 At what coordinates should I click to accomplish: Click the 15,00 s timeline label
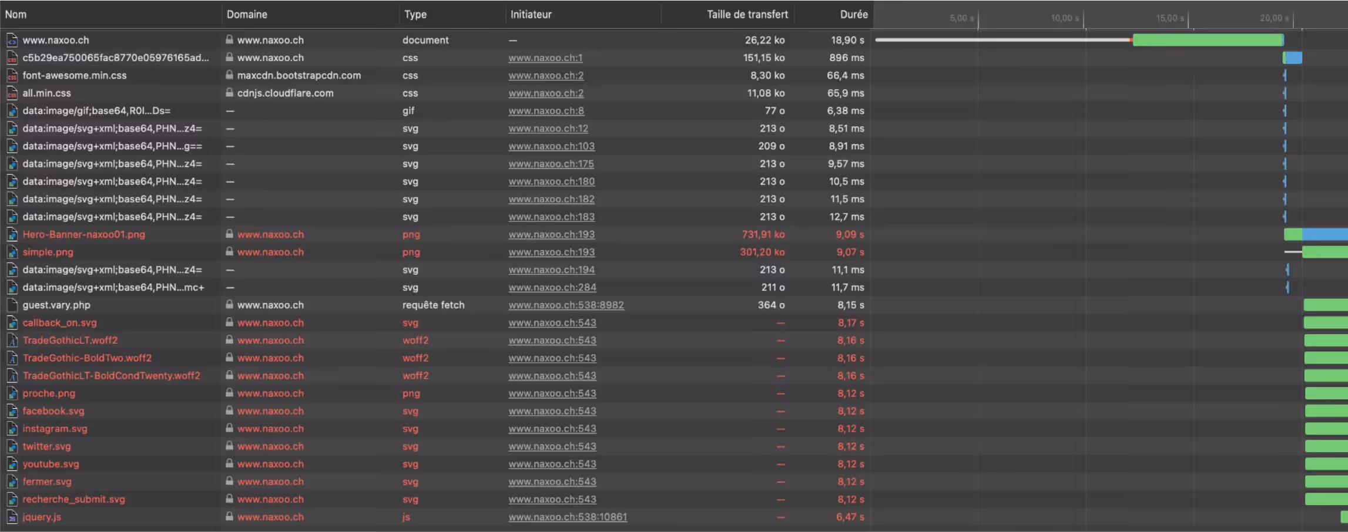1169,18
